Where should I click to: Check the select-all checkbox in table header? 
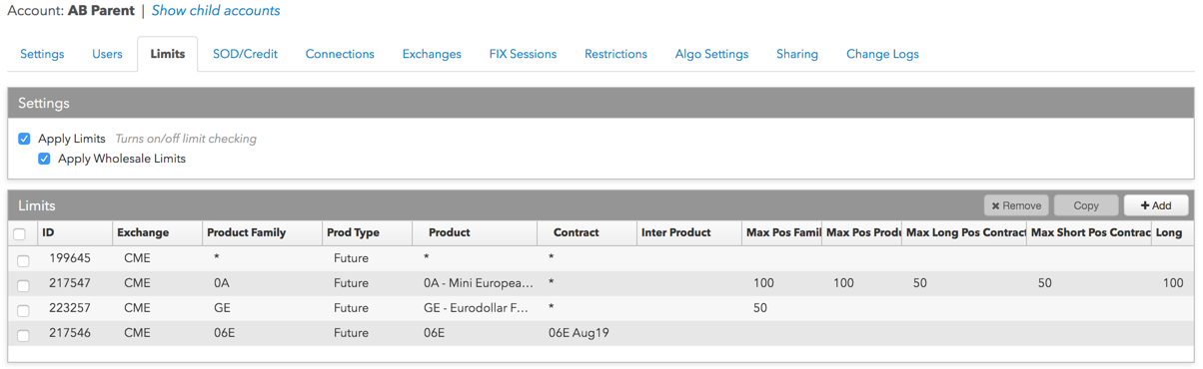coord(20,233)
